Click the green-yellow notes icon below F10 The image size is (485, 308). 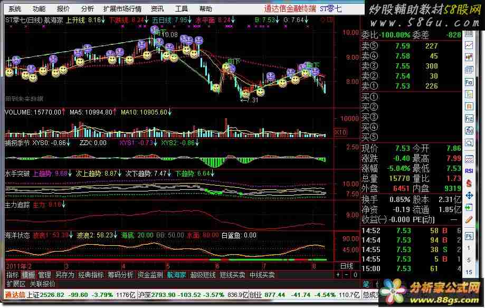(x=469, y=94)
